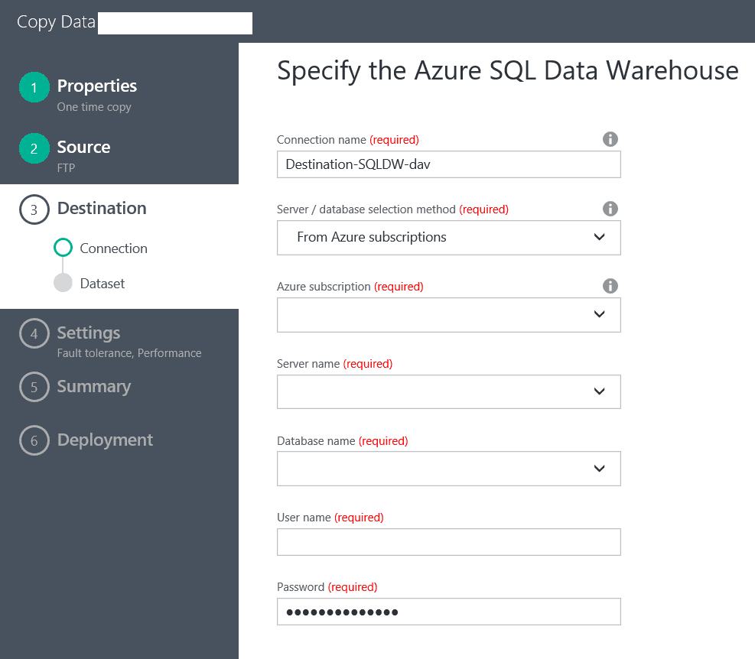Image resolution: width=755 pixels, height=659 pixels.
Task: Click the 'Database name (required)' label
Action: 343,441
